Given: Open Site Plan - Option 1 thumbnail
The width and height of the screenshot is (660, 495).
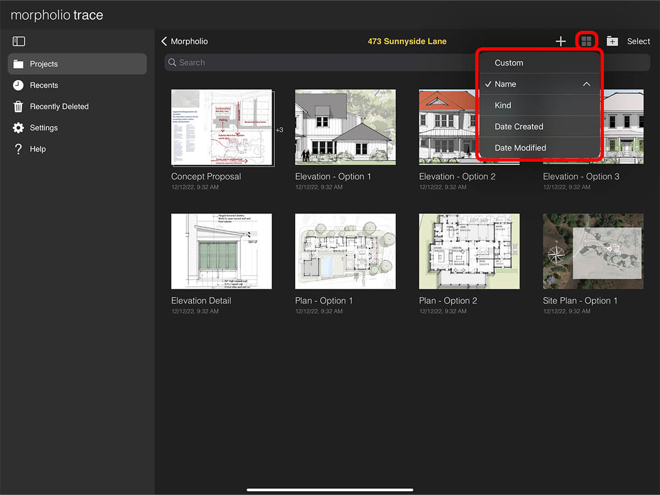Looking at the screenshot, I should tap(593, 251).
